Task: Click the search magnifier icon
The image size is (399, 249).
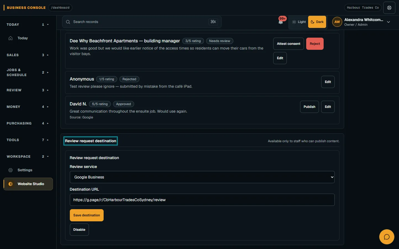Action: point(68,22)
